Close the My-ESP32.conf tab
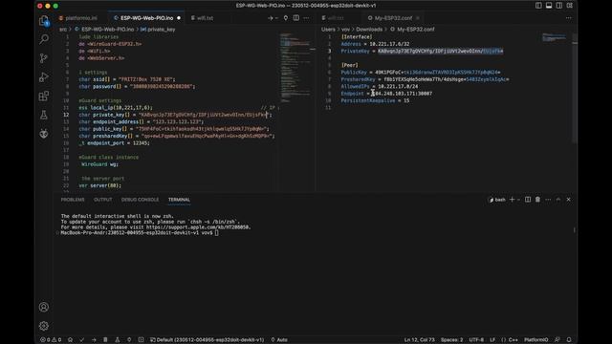The height and width of the screenshot is (344, 612). point(418,18)
